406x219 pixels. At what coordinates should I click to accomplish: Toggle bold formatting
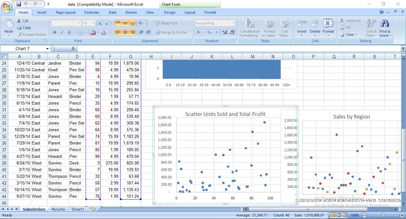55,33
